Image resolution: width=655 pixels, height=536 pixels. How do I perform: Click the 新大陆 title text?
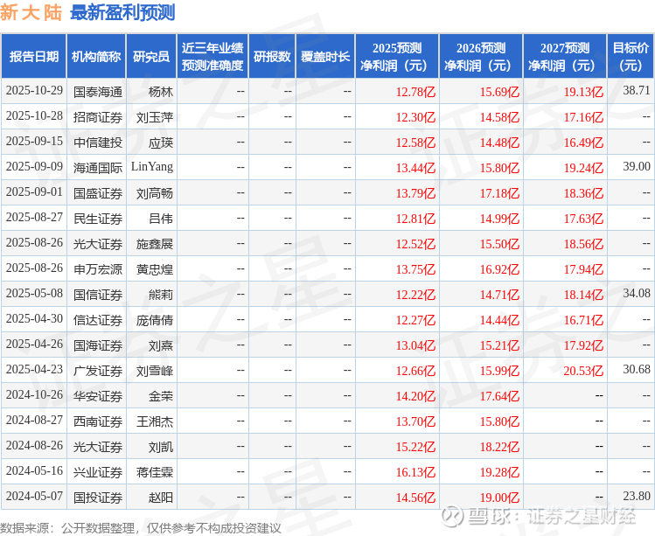pyautogui.click(x=31, y=12)
